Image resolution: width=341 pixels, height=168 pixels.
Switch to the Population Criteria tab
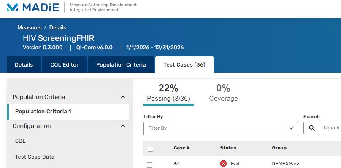121,65
